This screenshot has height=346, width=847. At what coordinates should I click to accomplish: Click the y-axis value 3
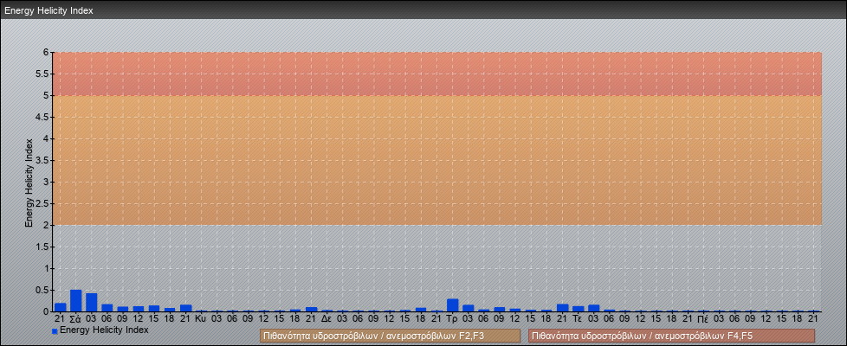pyautogui.click(x=46, y=182)
